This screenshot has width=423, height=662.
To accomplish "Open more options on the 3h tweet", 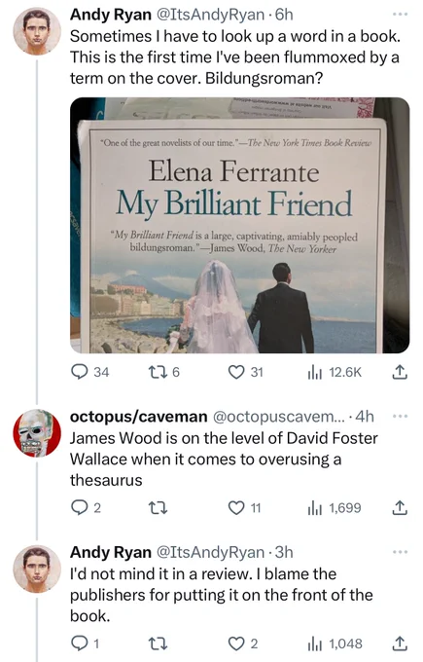I will coord(400,552).
